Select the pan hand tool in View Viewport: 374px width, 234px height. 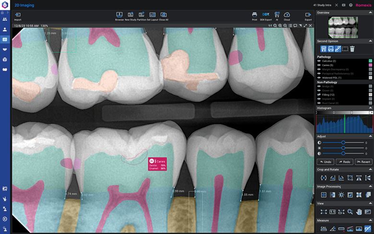tap(360, 211)
